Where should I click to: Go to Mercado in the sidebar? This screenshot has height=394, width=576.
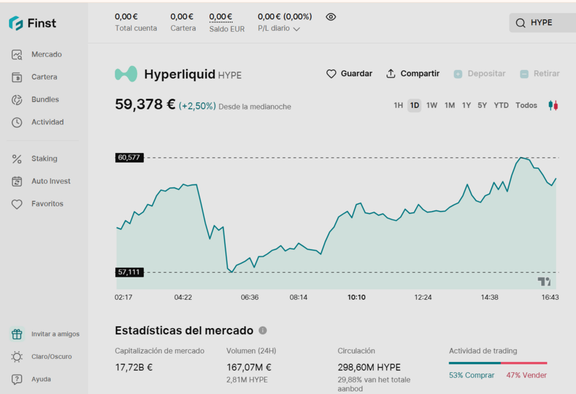pos(47,54)
